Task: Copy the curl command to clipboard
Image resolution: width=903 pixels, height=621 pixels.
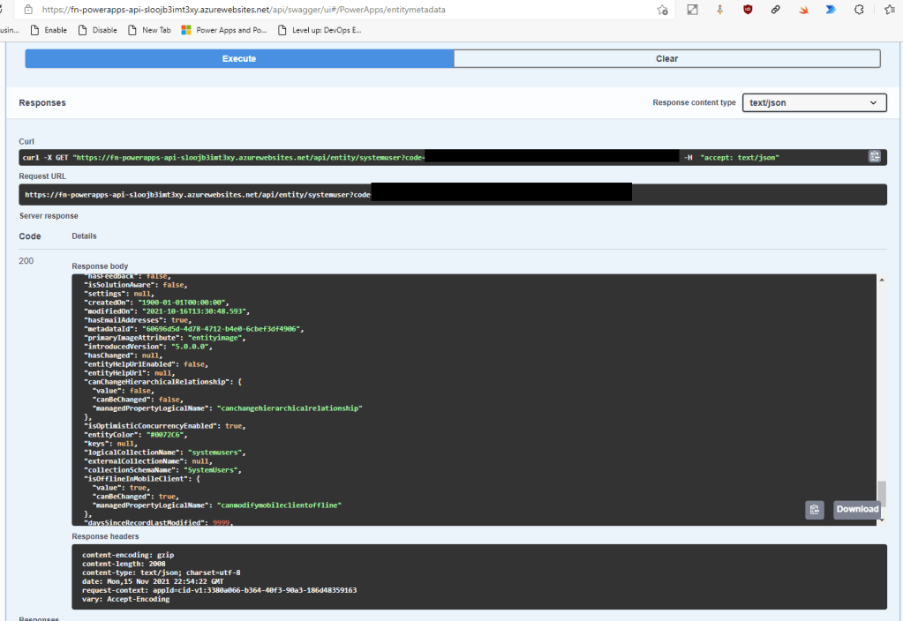Action: click(874, 156)
